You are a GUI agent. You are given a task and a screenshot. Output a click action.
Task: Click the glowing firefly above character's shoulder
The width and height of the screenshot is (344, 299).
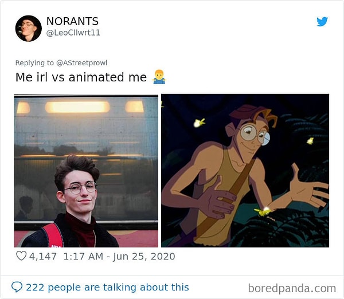pos(200,122)
